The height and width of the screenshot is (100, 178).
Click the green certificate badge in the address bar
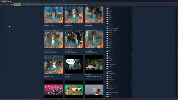point(17,4)
